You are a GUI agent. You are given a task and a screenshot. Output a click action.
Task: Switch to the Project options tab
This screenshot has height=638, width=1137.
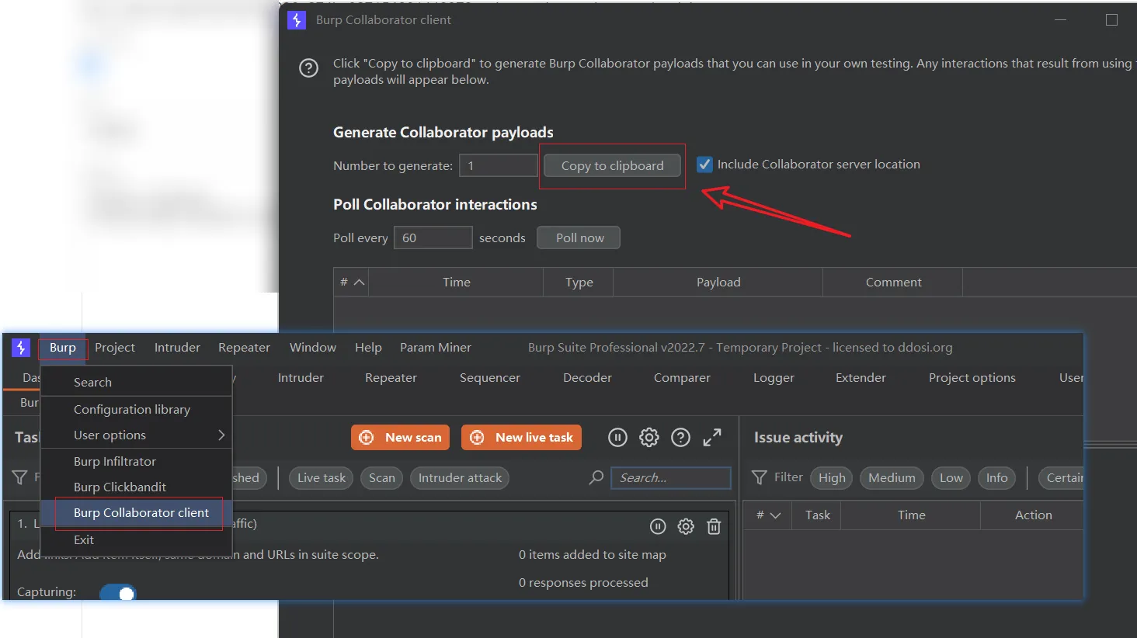click(x=972, y=378)
